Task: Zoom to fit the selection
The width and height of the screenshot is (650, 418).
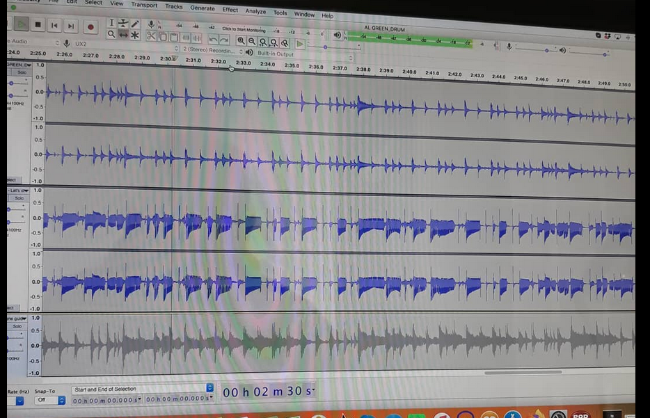Action: [263, 42]
